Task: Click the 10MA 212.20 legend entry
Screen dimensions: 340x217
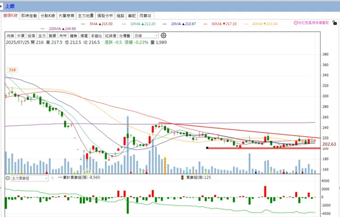Action: 139,24
